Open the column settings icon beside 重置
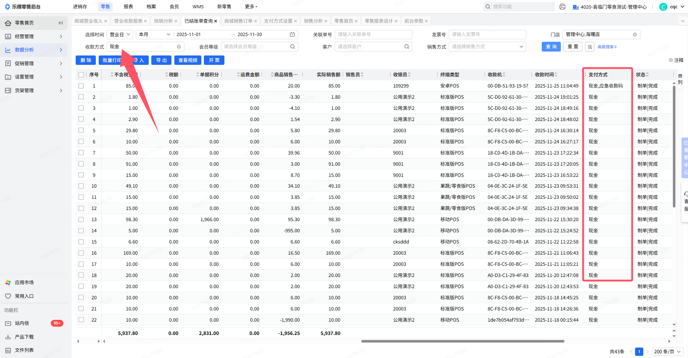This screenshot has height=358, width=688. [590, 47]
